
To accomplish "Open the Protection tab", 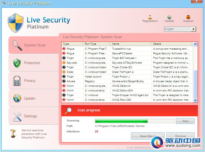I will click(x=34, y=63).
